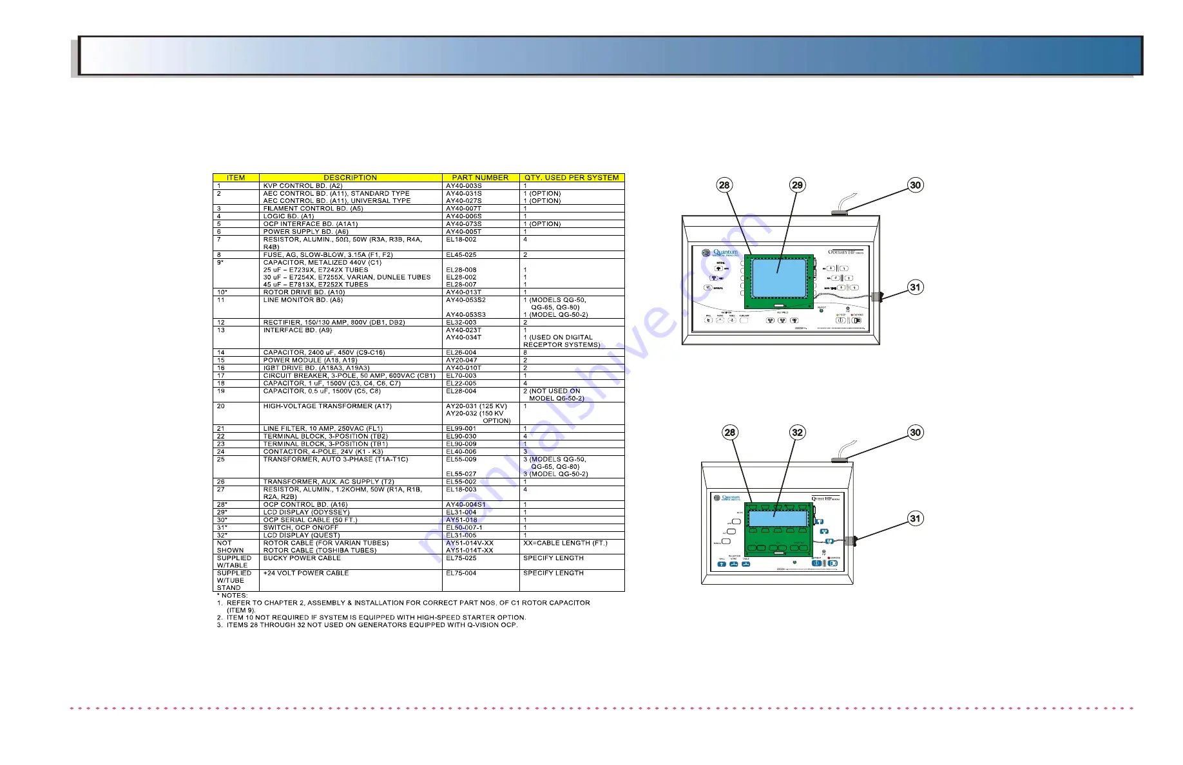Click callout number 32 in the diagram

(x=798, y=433)
